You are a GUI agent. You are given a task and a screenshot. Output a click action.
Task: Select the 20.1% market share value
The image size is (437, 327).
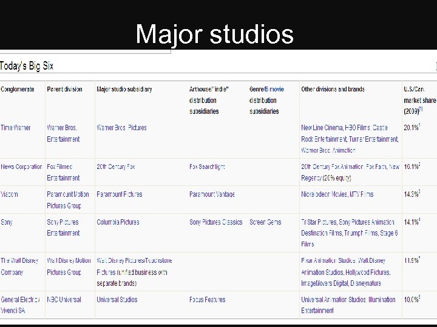click(412, 127)
